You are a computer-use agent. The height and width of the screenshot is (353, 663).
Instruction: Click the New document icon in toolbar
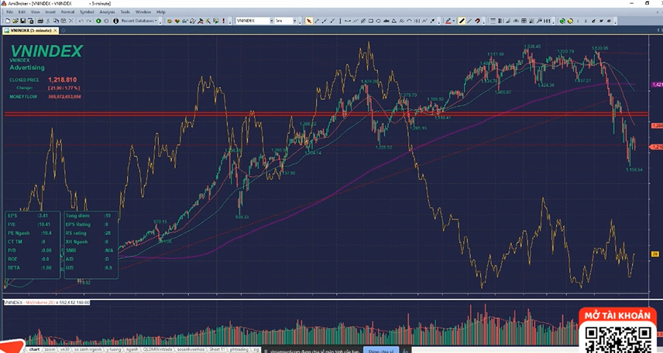pos(6,21)
